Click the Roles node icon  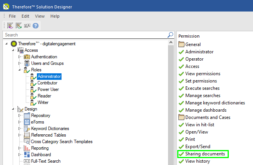click(27, 70)
